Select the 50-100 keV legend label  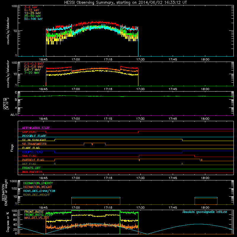33,19
